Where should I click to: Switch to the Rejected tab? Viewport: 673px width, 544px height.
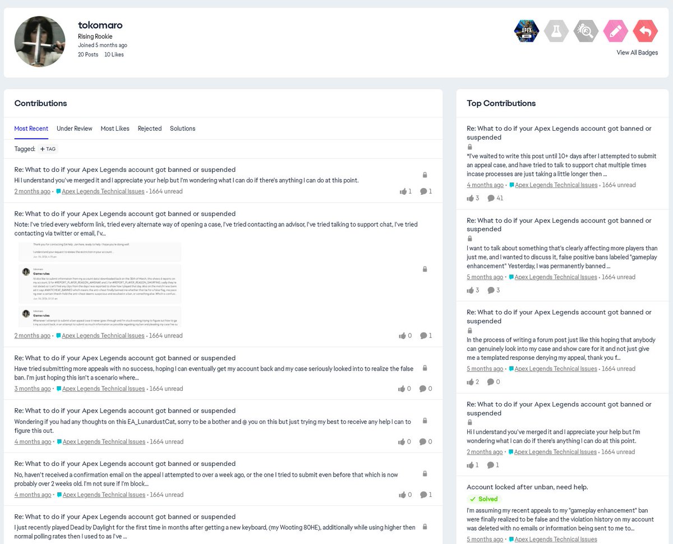tap(150, 129)
